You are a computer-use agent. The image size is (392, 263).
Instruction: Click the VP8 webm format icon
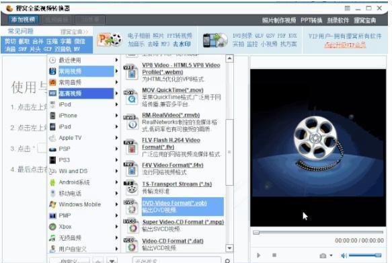click(x=130, y=72)
